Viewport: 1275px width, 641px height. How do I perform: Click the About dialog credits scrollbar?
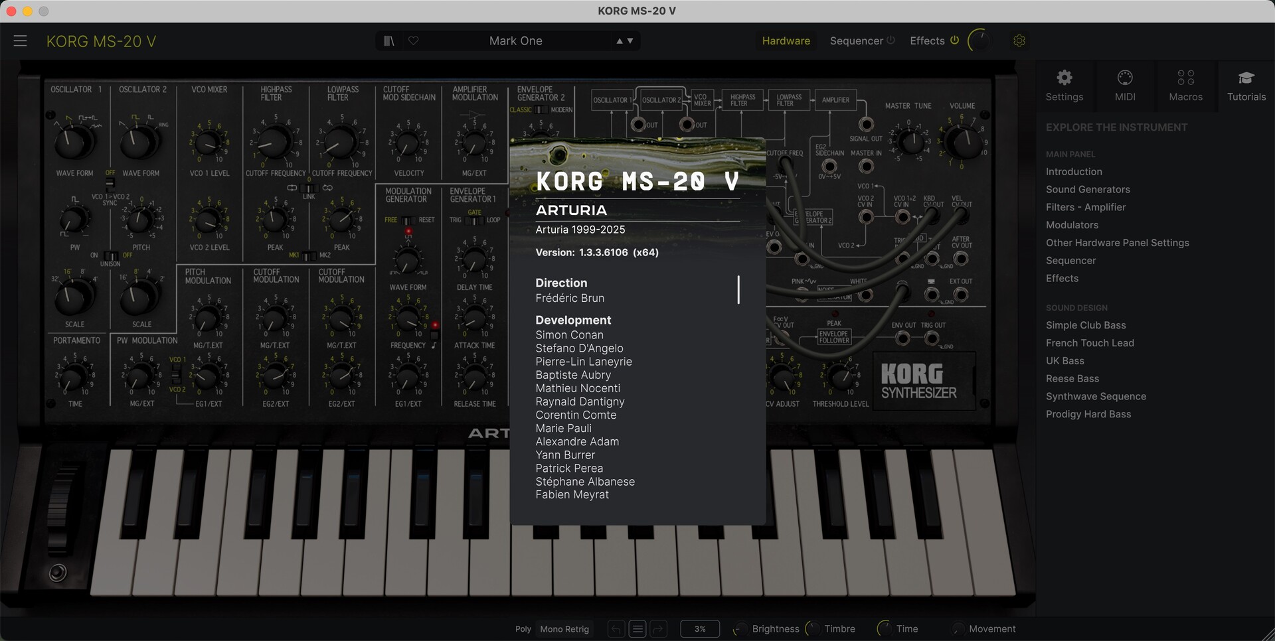click(738, 290)
